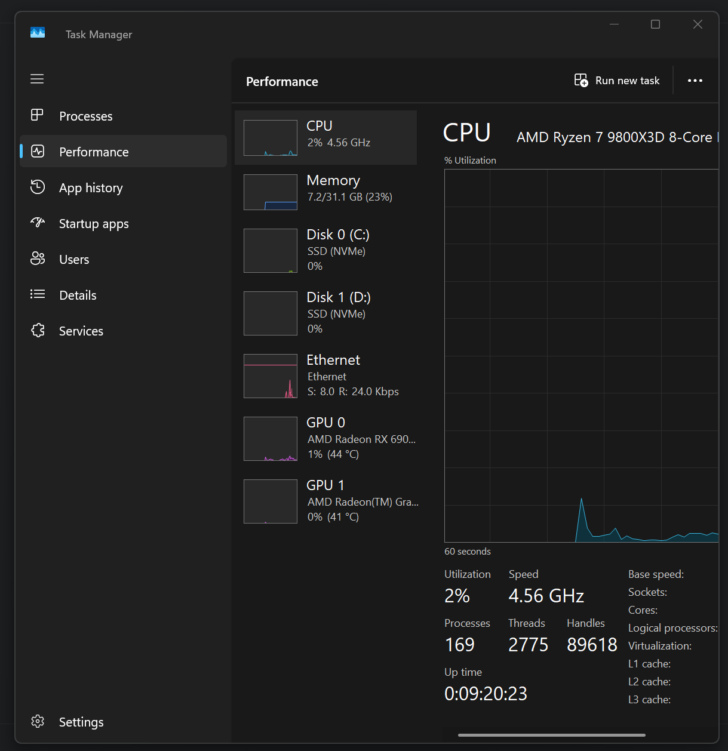The height and width of the screenshot is (751, 728).
Task: Click the Performance sidebar icon
Action: click(38, 151)
